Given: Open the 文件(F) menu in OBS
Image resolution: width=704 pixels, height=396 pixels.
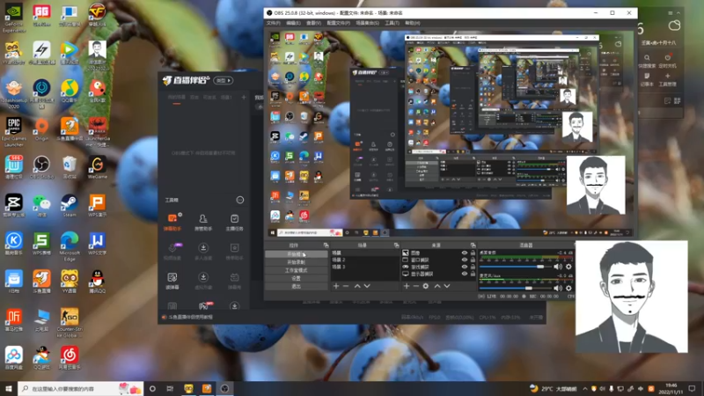Looking at the screenshot, I should point(273,23).
